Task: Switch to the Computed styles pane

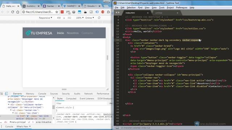Action: coord(71,99)
